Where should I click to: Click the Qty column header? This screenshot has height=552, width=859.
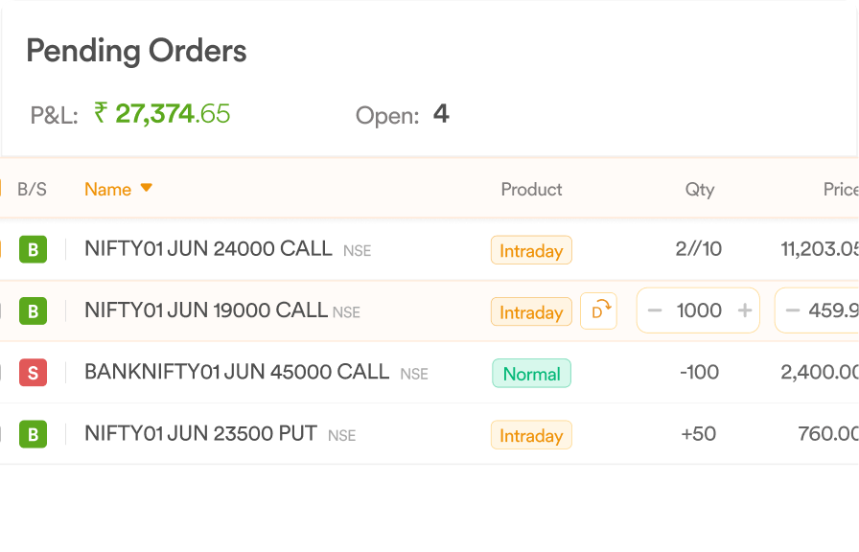click(x=700, y=190)
